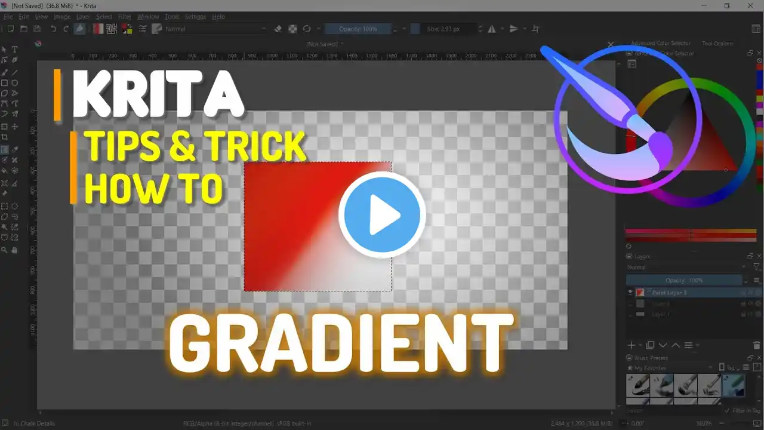Select the Crop tool in the toolbox
This screenshot has width=764, height=430.
point(5,137)
